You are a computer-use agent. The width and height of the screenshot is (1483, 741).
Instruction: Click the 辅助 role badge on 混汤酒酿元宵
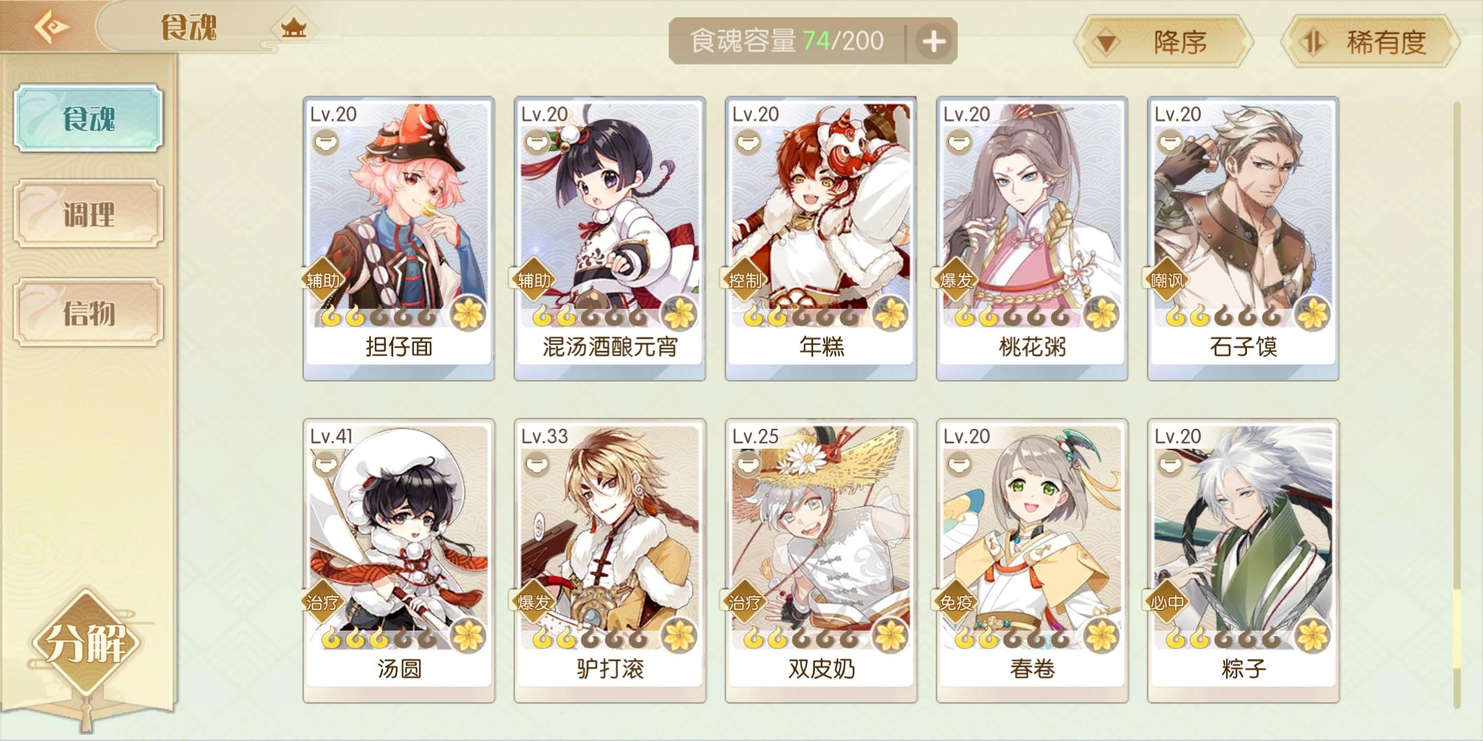tap(533, 280)
